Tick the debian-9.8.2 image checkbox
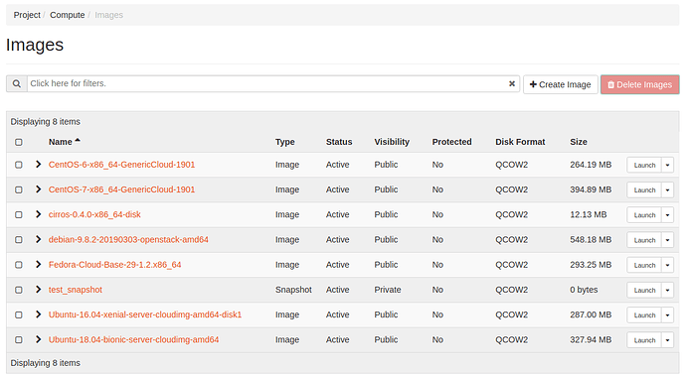This screenshot has height=375, width=686. [18, 240]
